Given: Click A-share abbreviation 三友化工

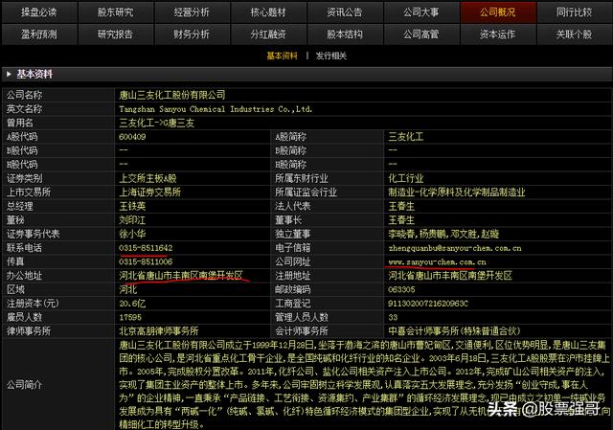Looking at the screenshot, I should pyautogui.click(x=406, y=137).
